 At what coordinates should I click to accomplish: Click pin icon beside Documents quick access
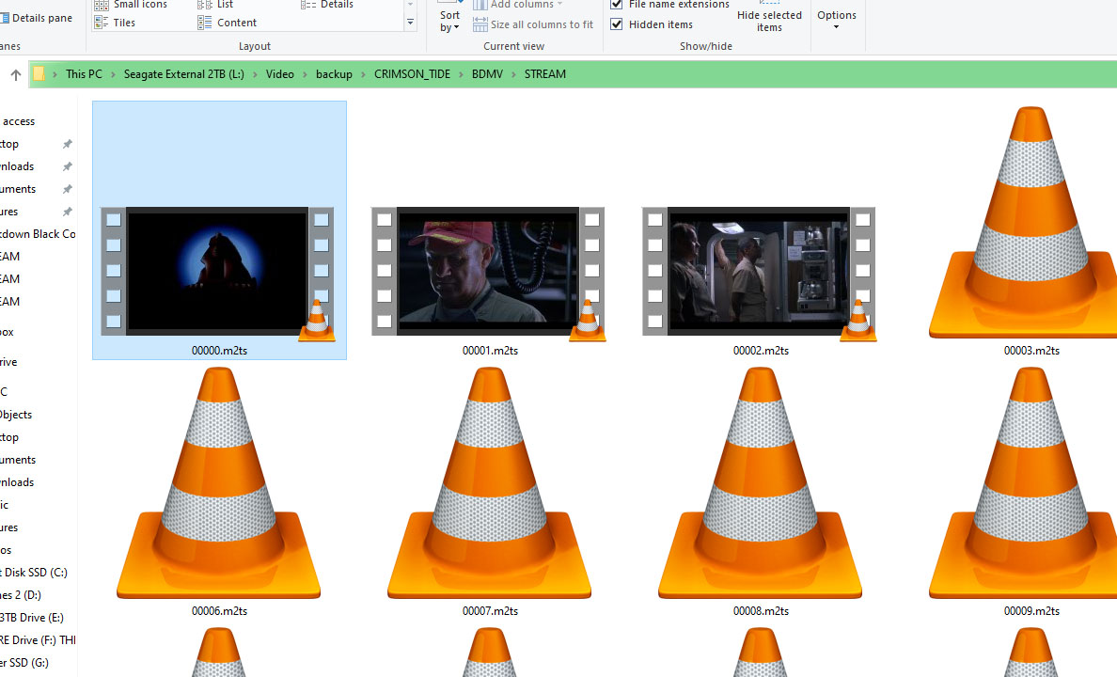click(67, 190)
